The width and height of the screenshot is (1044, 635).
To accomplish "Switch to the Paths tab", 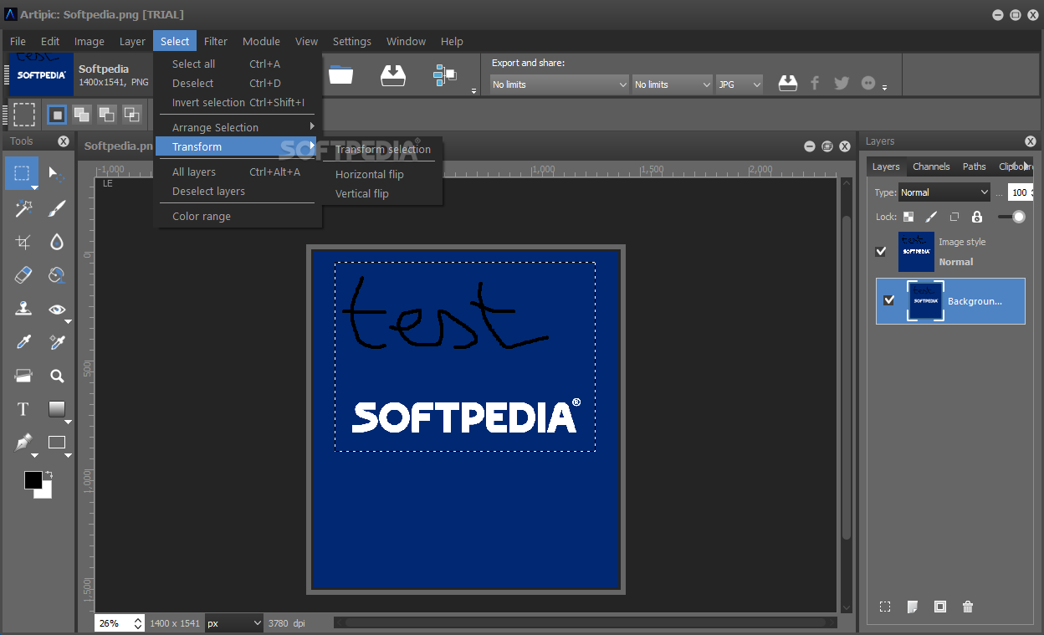I will (974, 166).
